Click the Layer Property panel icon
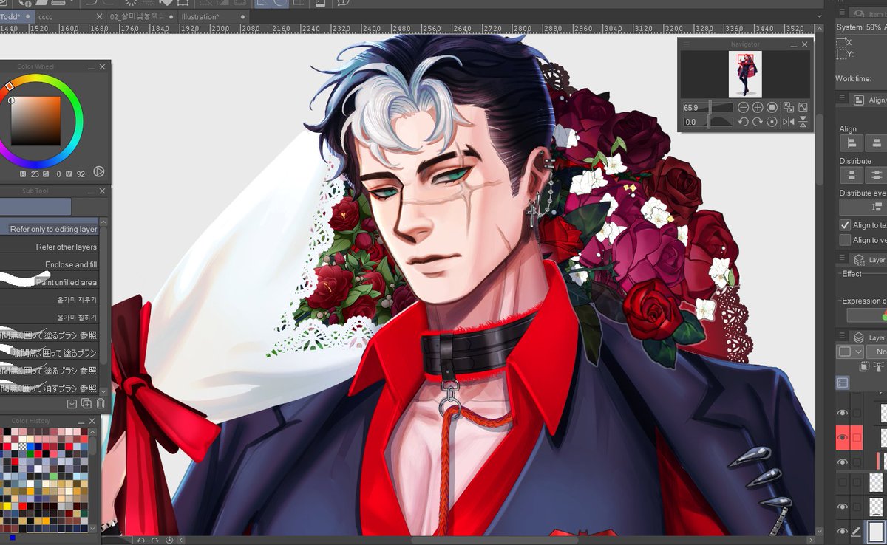This screenshot has width=887, height=545. point(859,260)
